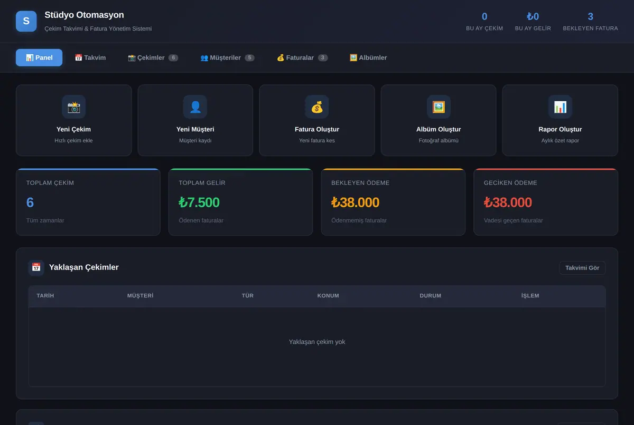
Task: Click the Toplam Çekim value 6
Action: (30, 202)
